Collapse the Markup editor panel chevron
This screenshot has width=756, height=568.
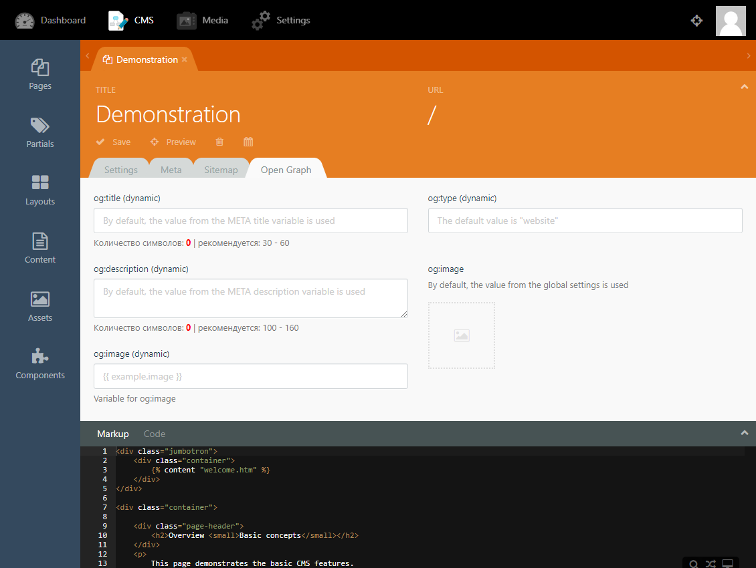[744, 432]
